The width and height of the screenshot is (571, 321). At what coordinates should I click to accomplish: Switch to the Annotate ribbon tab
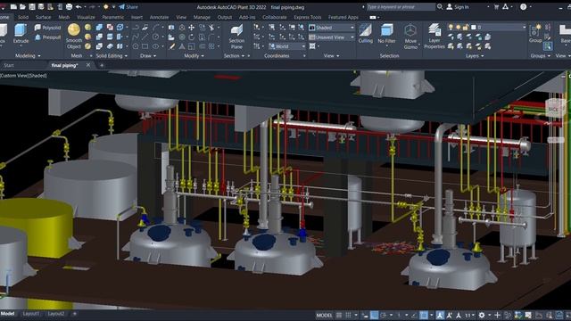click(159, 17)
